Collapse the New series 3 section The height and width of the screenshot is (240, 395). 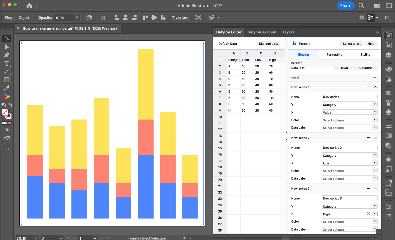[x=375, y=188]
